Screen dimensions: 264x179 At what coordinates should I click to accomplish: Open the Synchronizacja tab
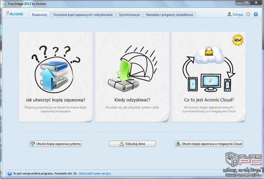(x=129, y=15)
